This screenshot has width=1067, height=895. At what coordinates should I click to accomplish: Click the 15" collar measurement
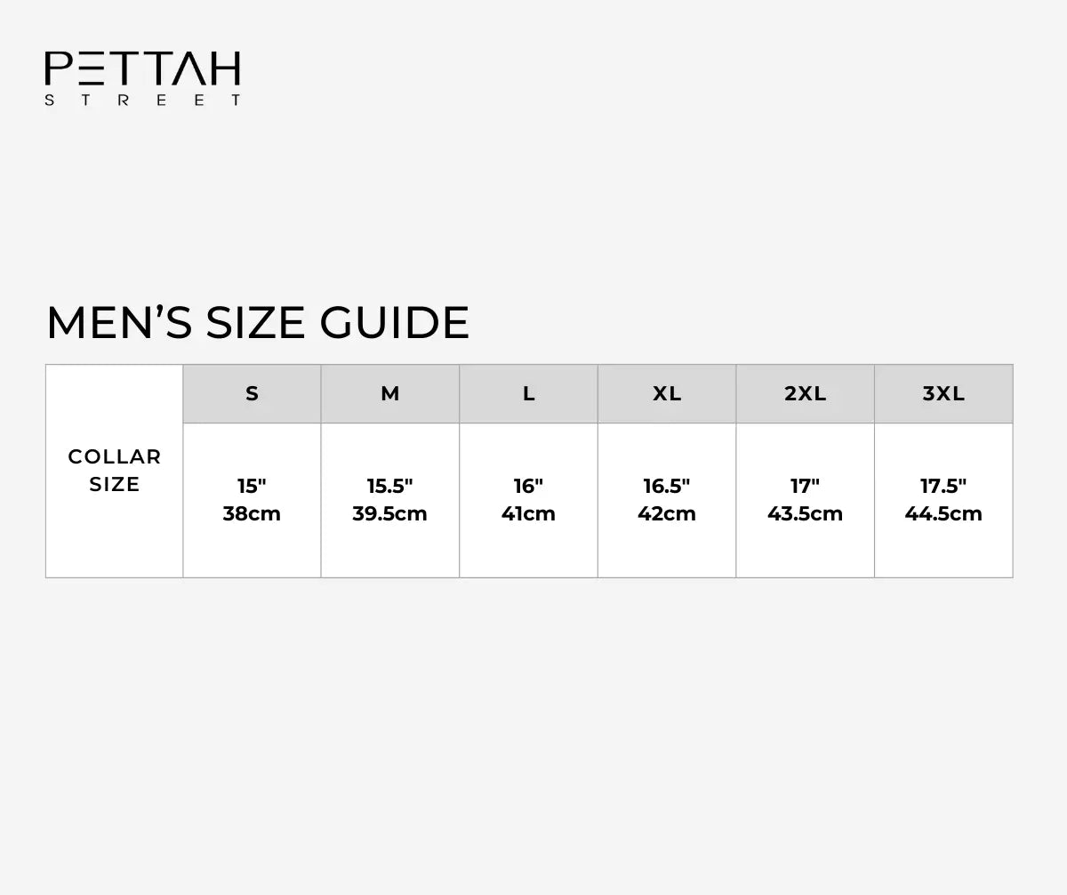pos(252,486)
